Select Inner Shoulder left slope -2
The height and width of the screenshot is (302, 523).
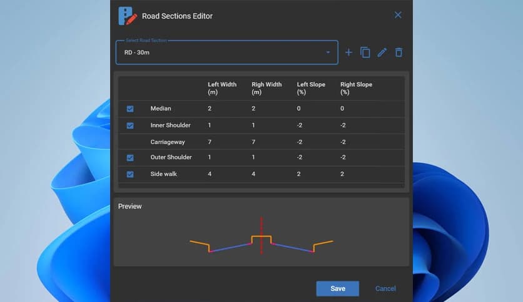tap(300, 125)
